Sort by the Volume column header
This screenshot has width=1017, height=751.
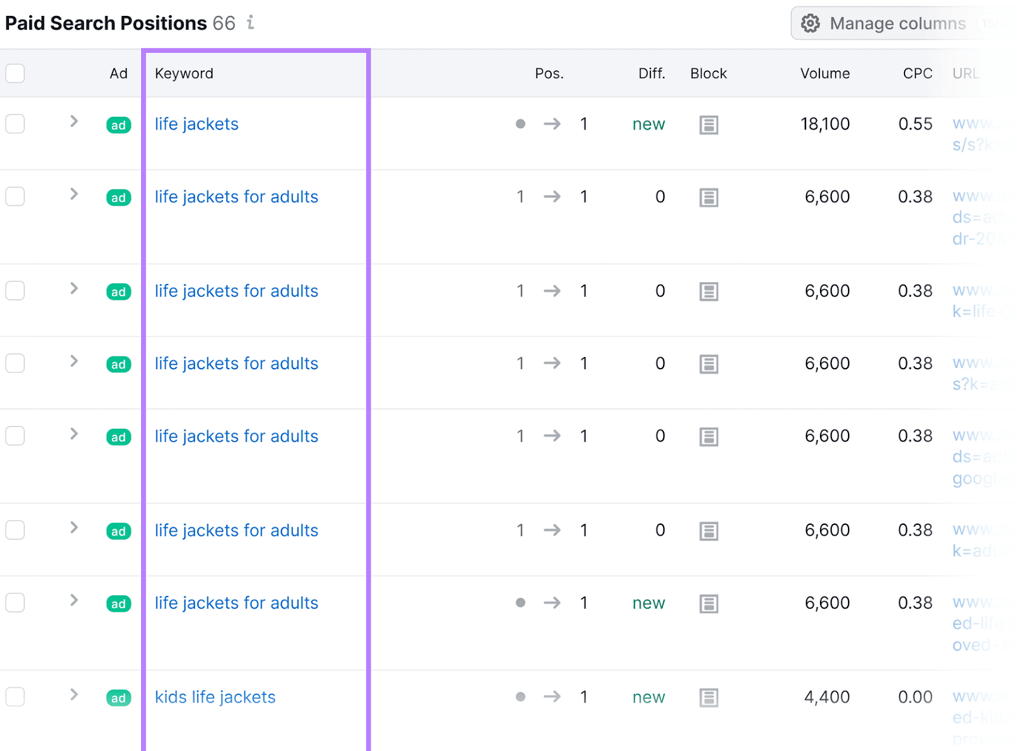(824, 74)
